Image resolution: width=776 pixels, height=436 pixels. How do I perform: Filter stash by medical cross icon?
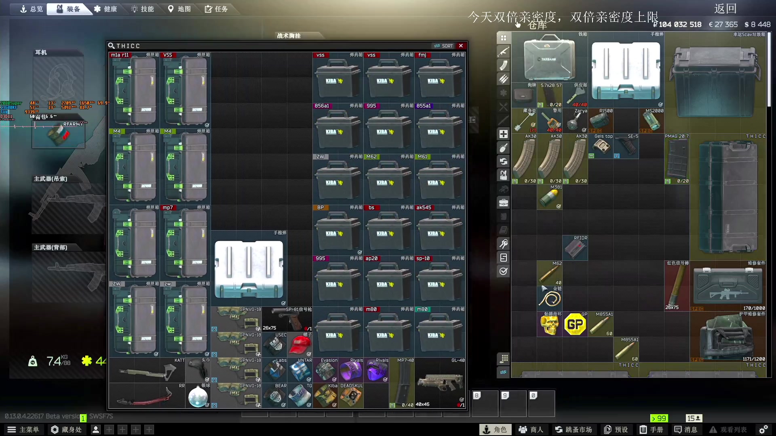coord(503,134)
